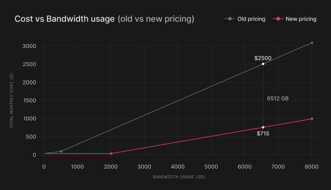331x190 pixels.
Task: Select the white data point at $715
Action: point(263,127)
